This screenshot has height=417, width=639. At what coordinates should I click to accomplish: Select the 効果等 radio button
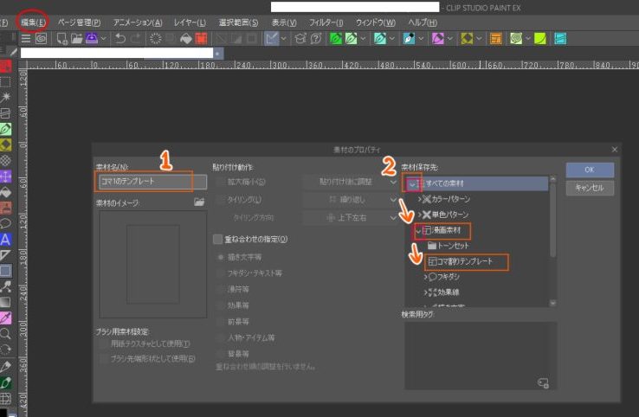click(x=221, y=305)
